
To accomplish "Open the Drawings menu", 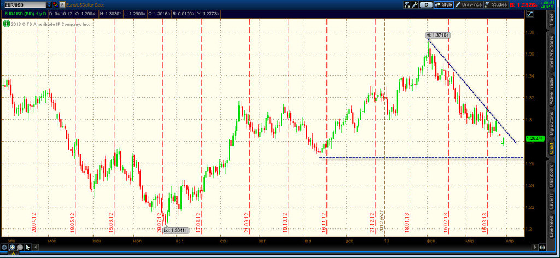I will click(469, 4).
